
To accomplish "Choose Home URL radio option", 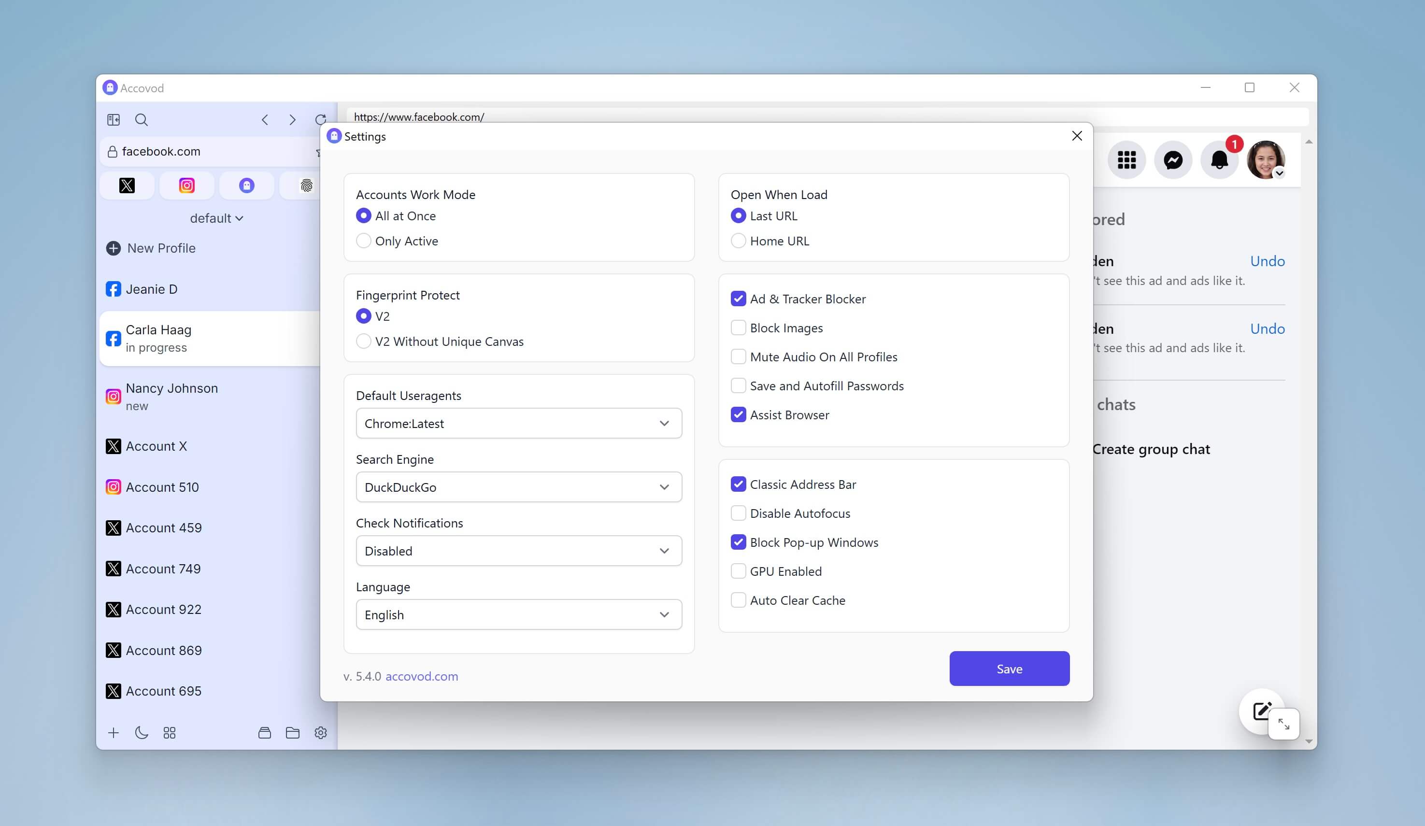I will 738,241.
